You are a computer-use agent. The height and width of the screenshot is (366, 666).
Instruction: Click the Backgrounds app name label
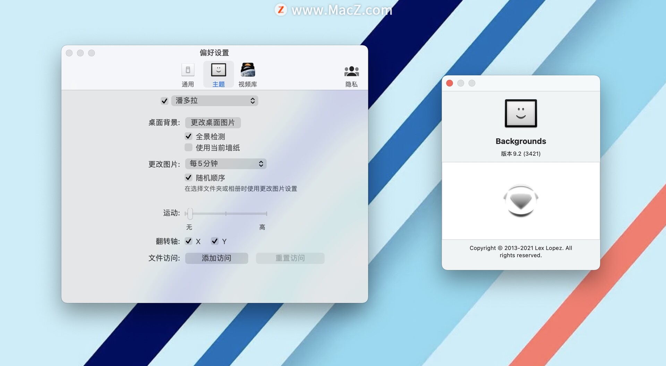point(521,141)
